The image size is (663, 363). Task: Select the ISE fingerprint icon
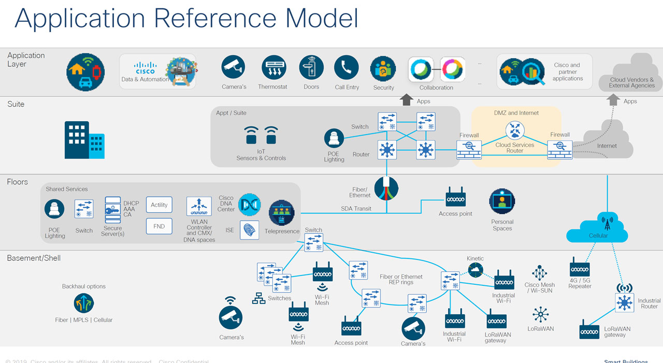click(x=249, y=230)
